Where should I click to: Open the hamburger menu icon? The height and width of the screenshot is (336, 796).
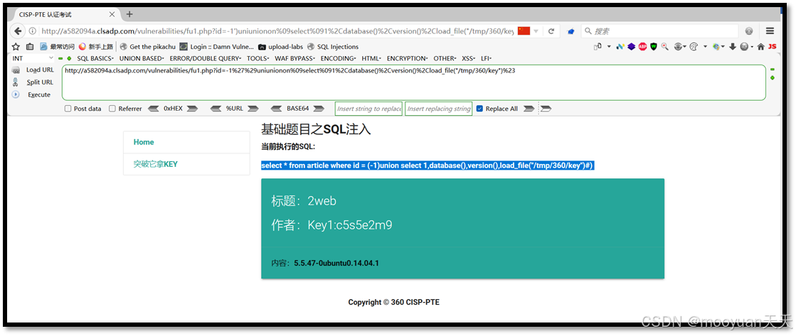pos(770,31)
